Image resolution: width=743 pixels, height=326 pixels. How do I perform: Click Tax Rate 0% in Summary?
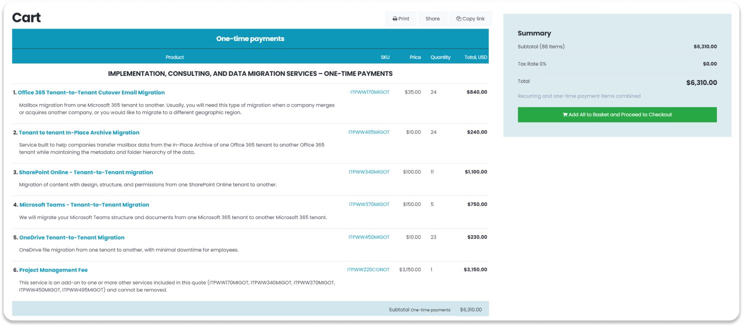click(x=532, y=64)
